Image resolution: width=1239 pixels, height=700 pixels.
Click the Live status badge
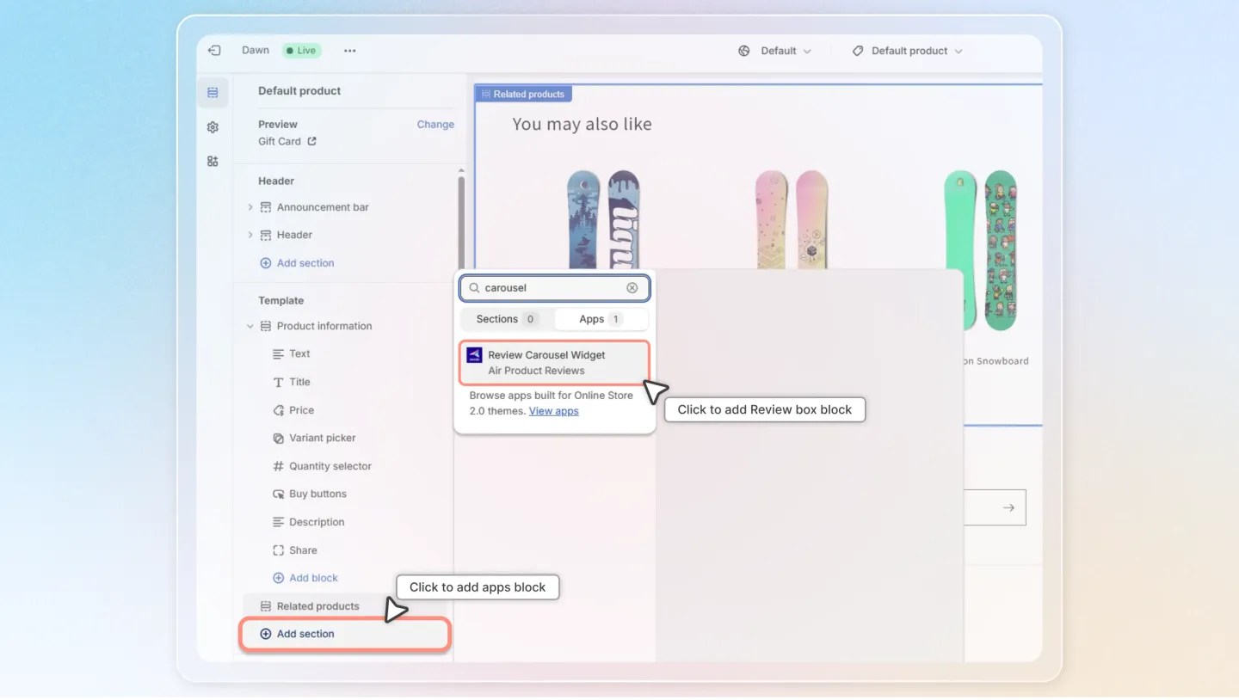301,51
